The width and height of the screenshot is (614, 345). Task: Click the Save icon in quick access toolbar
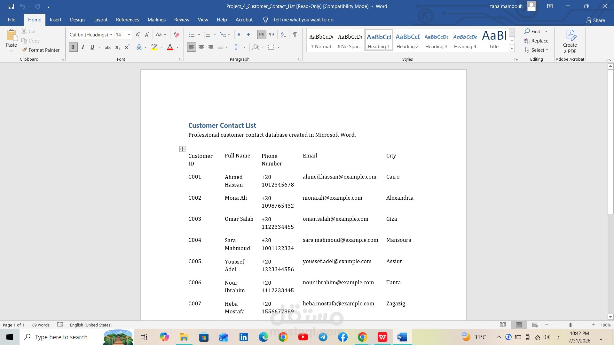pyautogui.click(x=11, y=6)
